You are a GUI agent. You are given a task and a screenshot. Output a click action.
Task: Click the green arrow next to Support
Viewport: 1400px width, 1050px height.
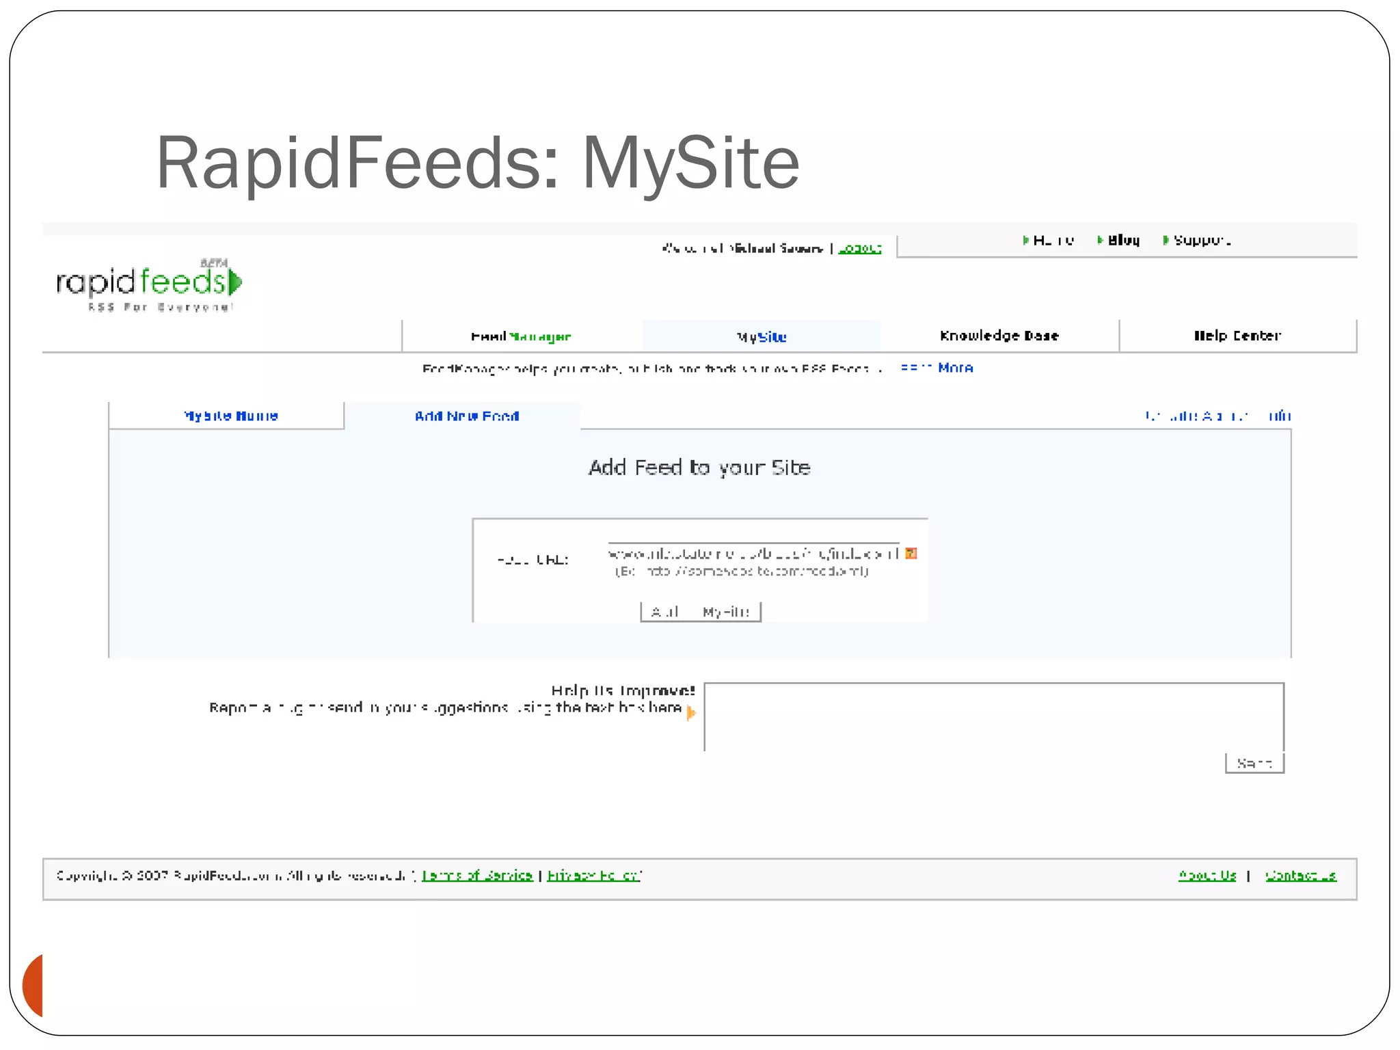point(1166,240)
